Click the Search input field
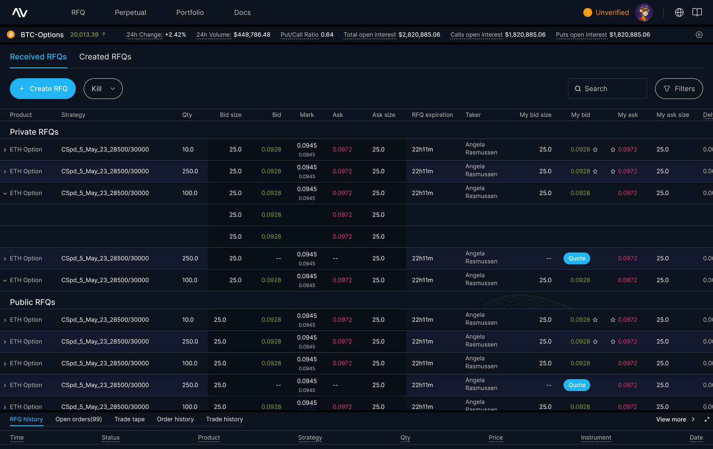713x449 pixels. tap(607, 89)
